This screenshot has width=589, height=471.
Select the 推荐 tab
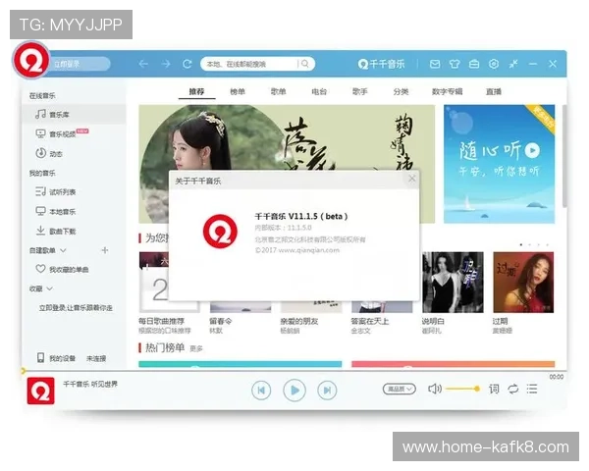tap(196, 91)
